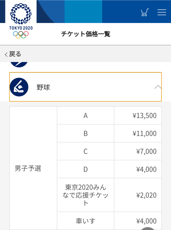The height and width of the screenshot is (230, 171).
Task: Select the B seat category cell
Action: [85, 133]
